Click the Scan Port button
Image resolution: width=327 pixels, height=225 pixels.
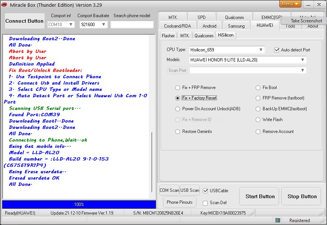click(177, 70)
